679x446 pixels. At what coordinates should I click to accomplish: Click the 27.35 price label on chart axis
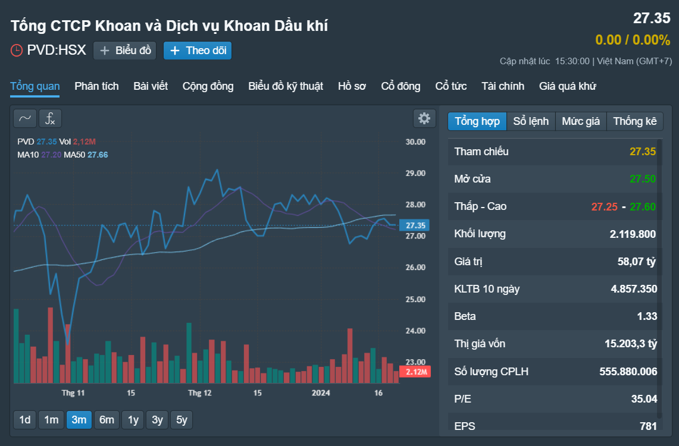click(x=415, y=225)
